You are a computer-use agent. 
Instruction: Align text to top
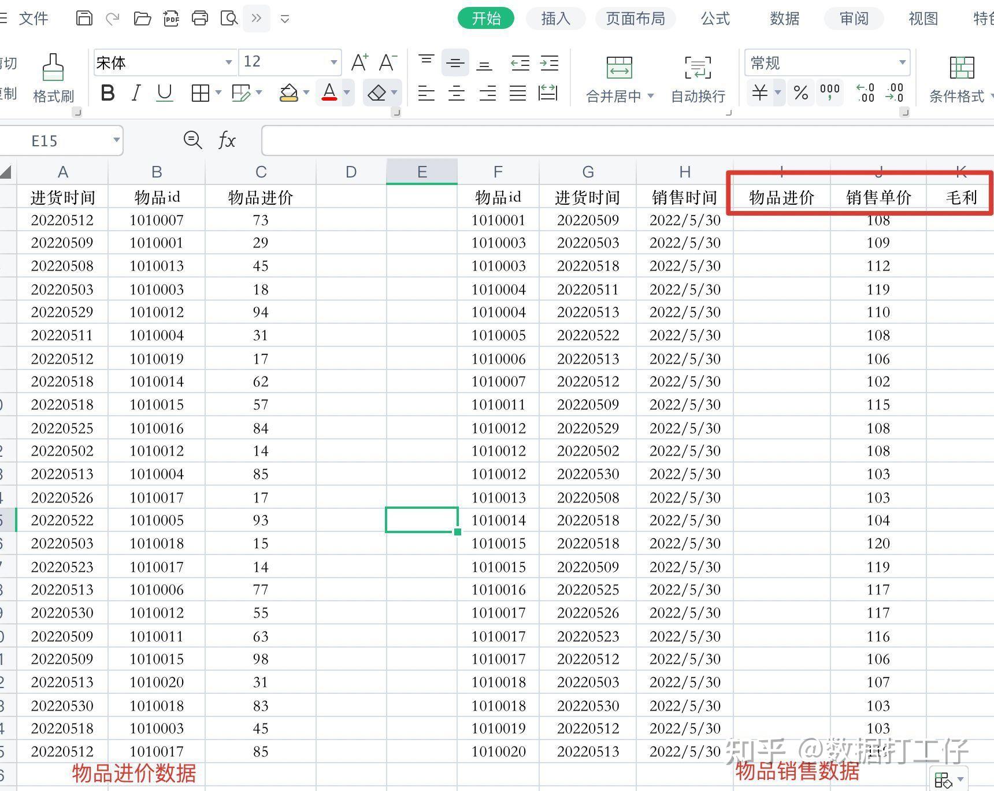[426, 62]
